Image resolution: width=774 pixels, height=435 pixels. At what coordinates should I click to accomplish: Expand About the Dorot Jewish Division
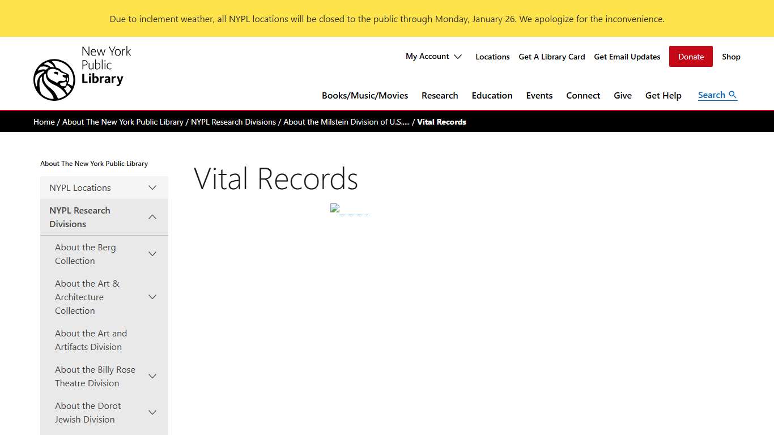[152, 412]
